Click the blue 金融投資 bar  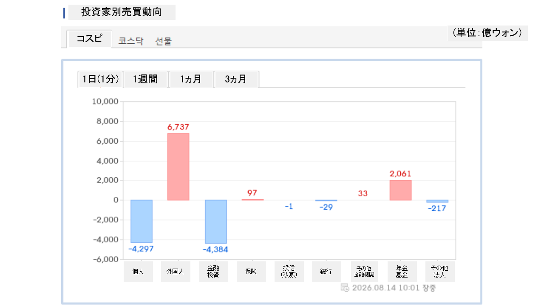(x=216, y=221)
